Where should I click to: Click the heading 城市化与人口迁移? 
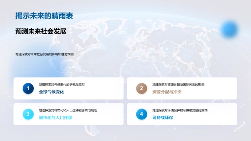point(55,118)
